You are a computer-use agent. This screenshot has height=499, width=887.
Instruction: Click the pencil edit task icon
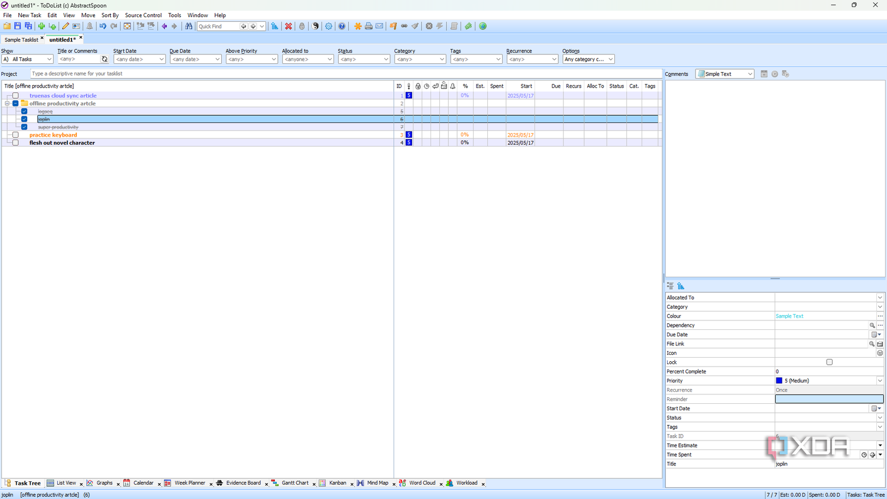(x=66, y=26)
